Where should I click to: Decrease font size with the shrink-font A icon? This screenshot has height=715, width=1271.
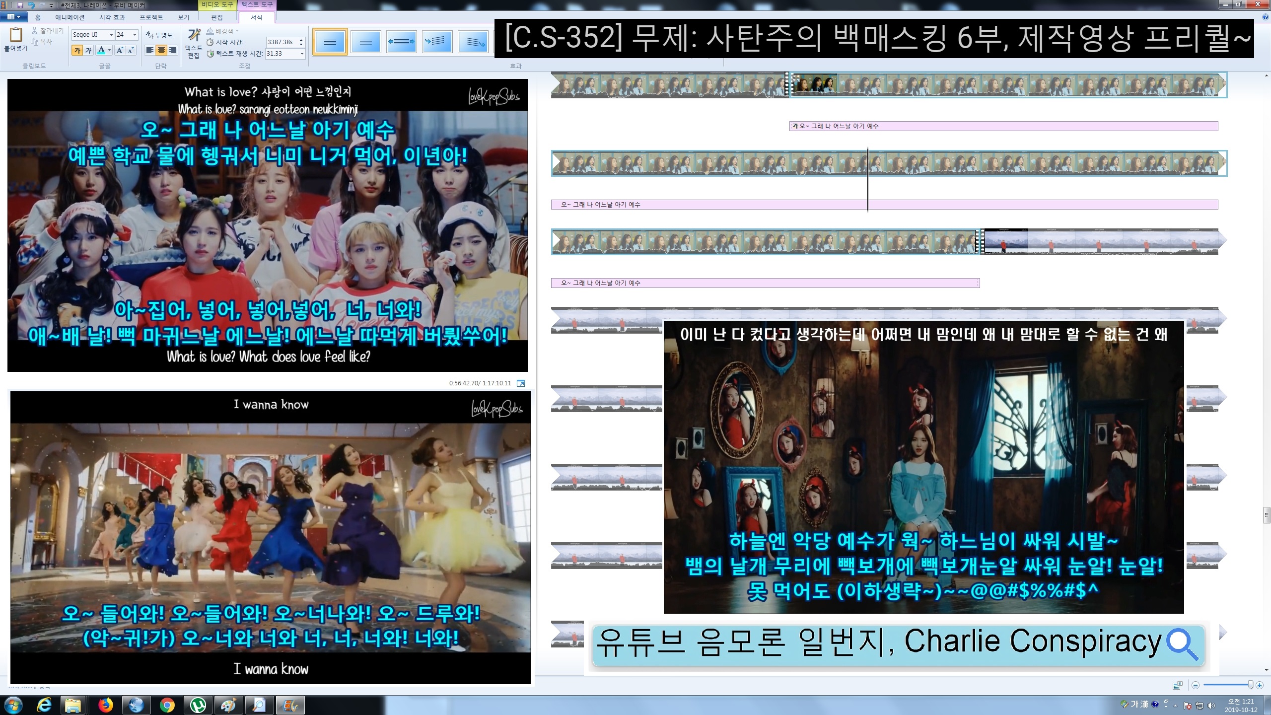point(131,50)
